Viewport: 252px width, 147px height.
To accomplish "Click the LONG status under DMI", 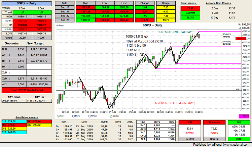I will [x=239, y=139].
